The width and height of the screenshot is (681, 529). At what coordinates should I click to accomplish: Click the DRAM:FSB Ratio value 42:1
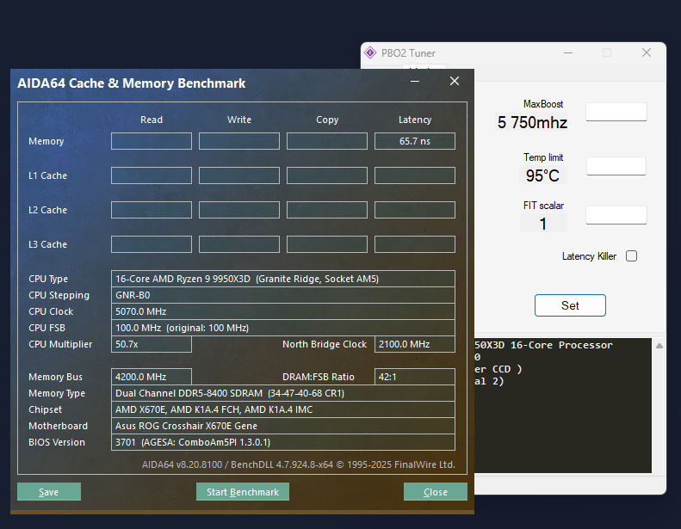[x=415, y=377]
